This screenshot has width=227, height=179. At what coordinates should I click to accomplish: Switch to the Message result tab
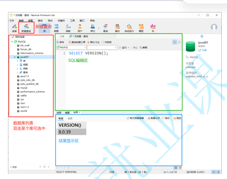tap(59, 113)
